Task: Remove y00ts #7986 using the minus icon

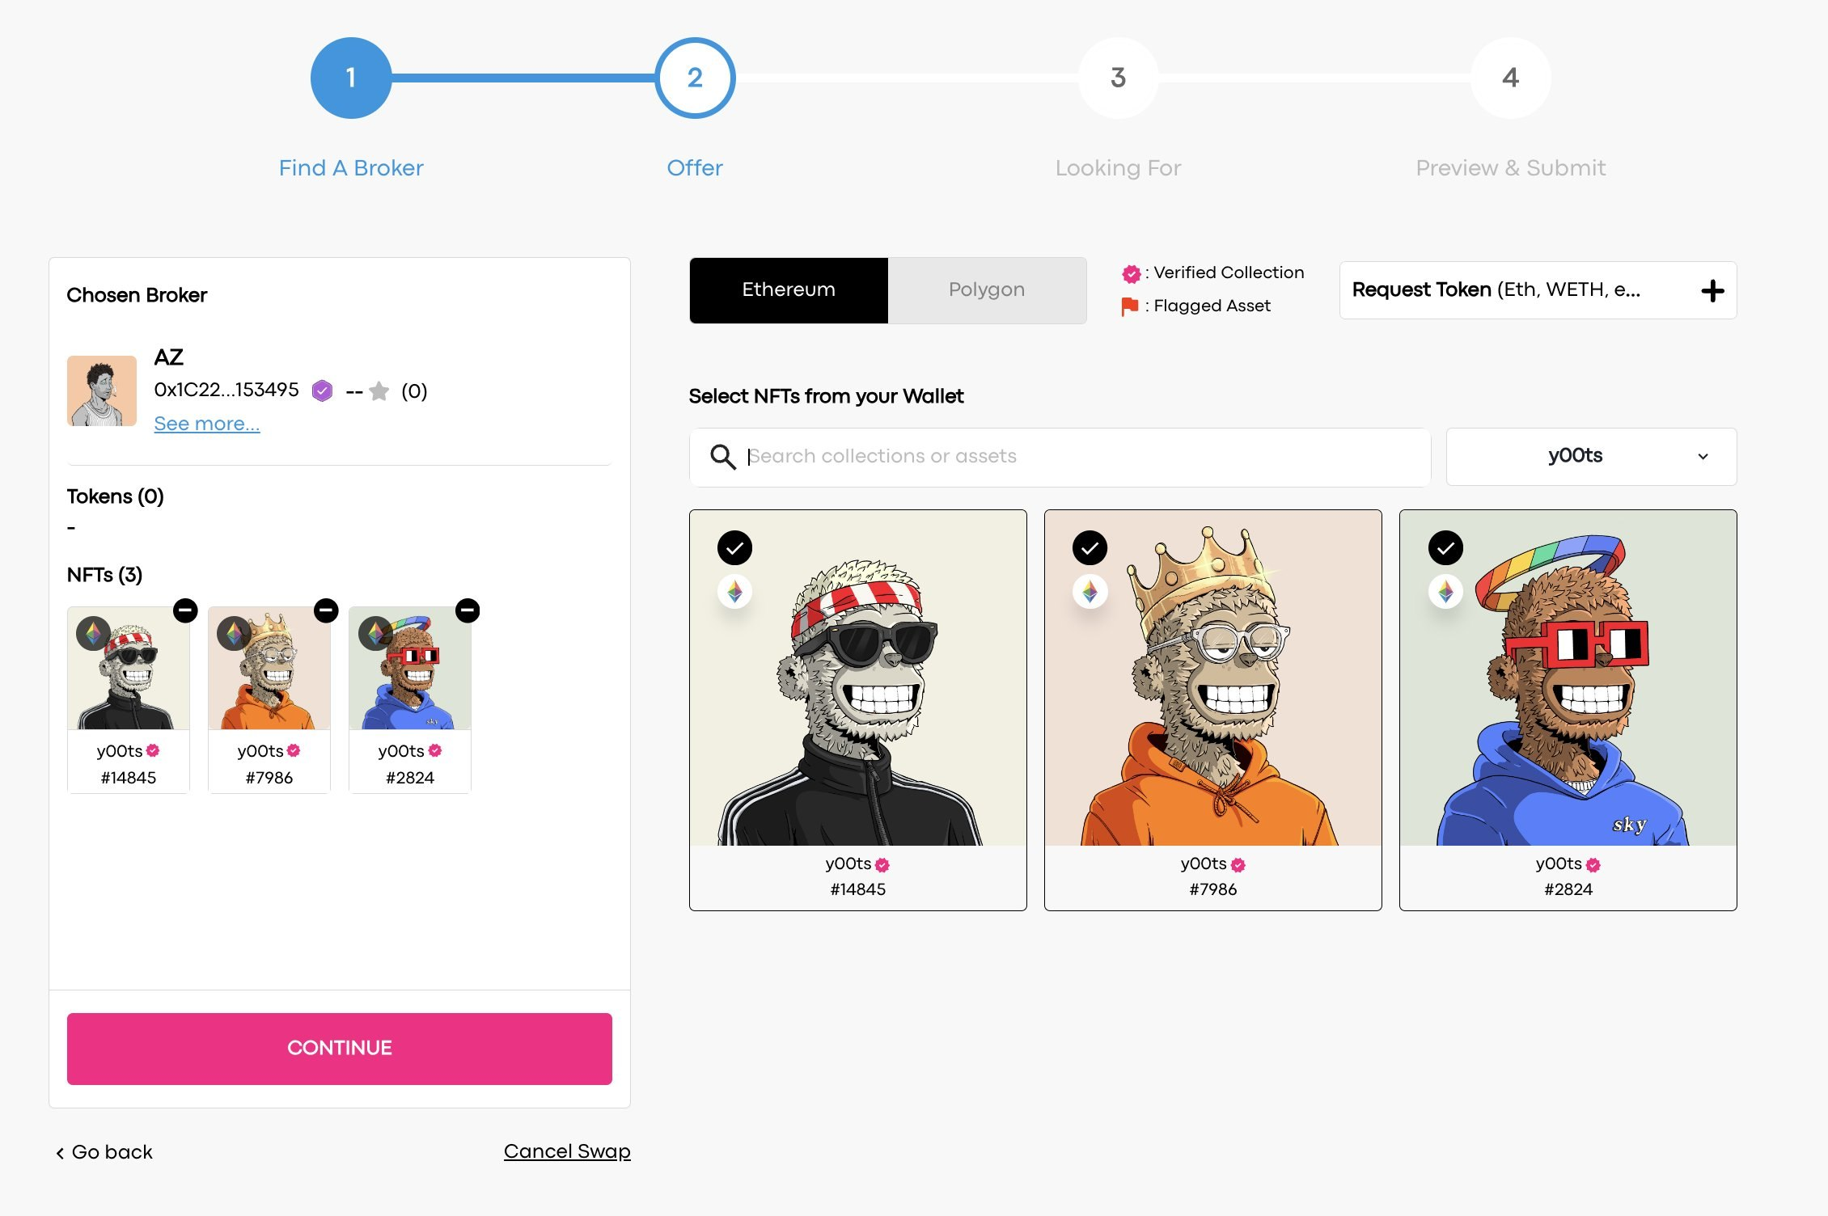Action: coord(326,610)
